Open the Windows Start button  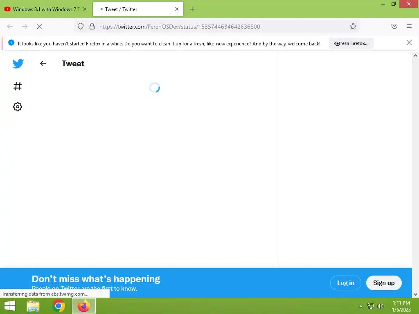click(10, 306)
